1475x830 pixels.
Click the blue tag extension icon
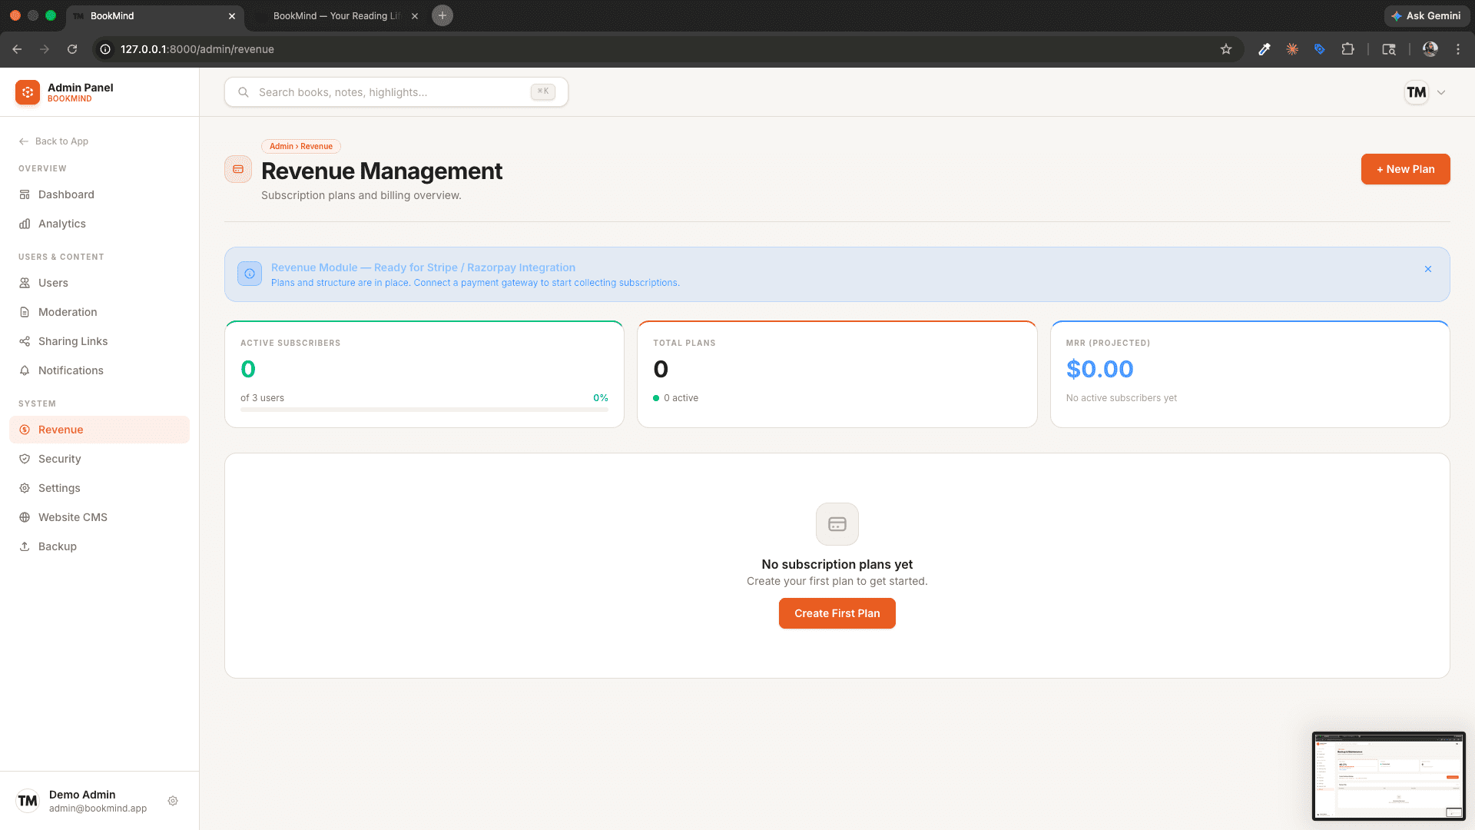click(1320, 49)
